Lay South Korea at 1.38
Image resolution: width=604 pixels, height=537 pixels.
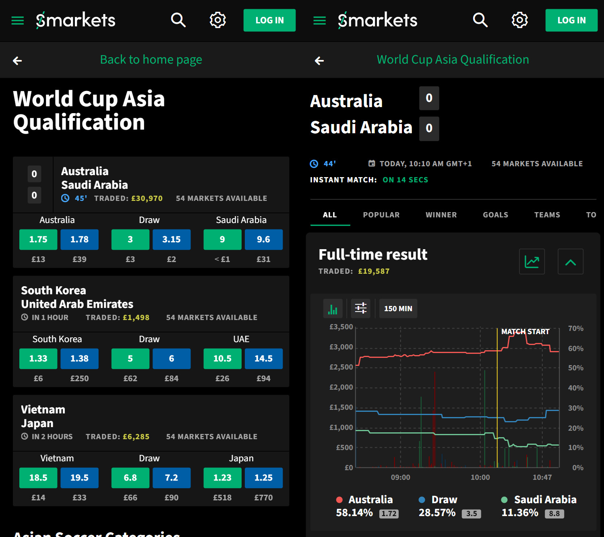(x=79, y=359)
